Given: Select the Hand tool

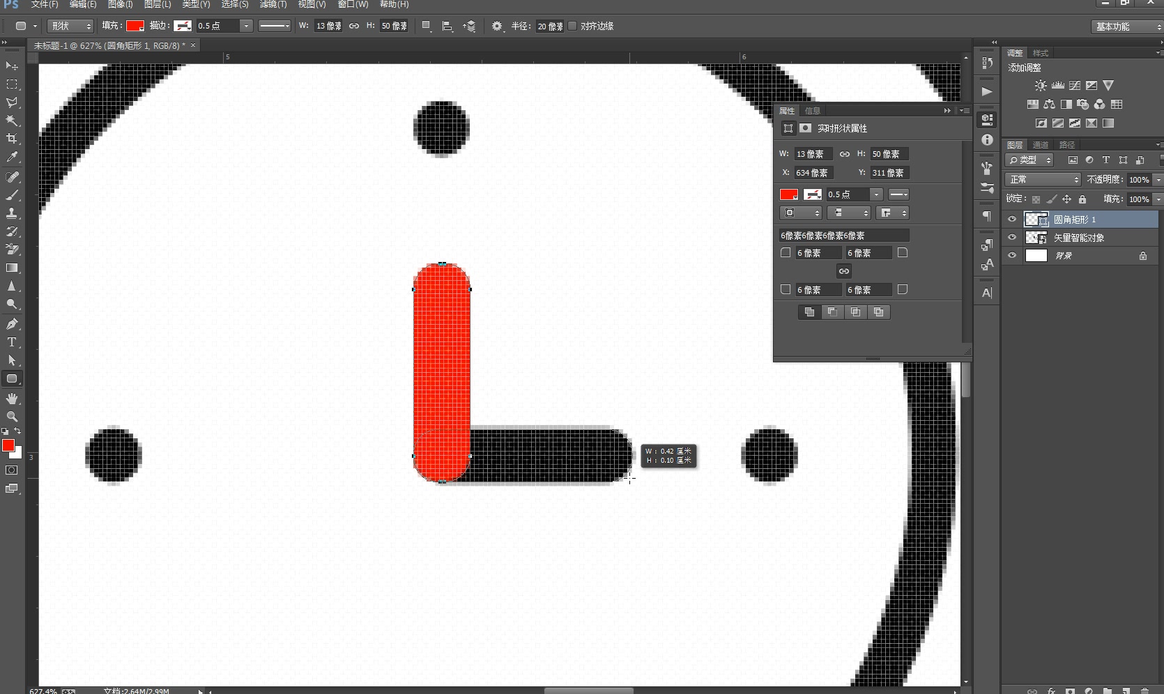Looking at the screenshot, I should click(12, 399).
